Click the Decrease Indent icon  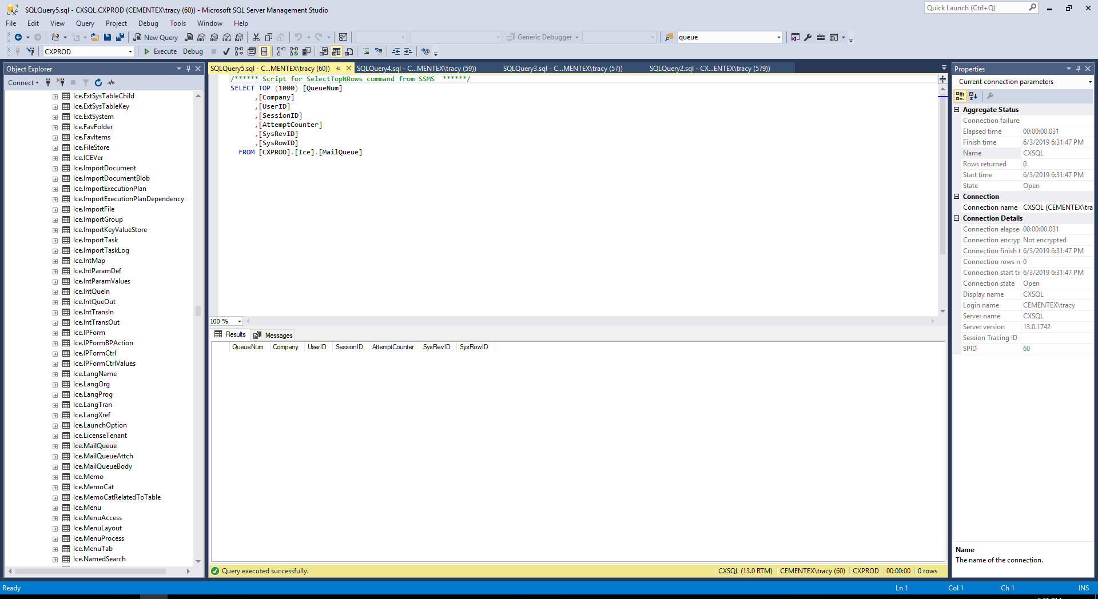(396, 51)
